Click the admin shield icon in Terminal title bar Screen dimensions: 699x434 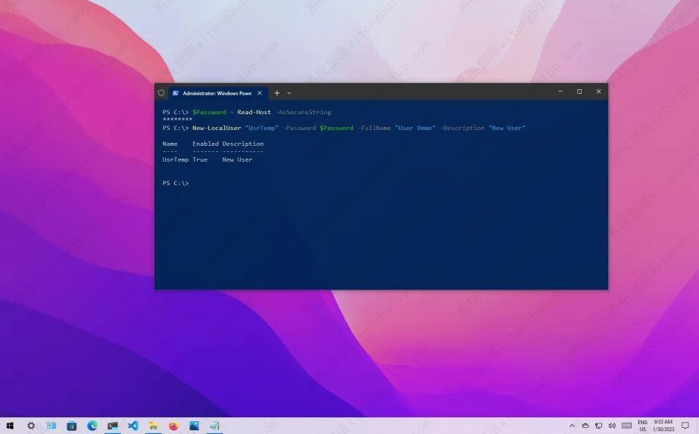coord(161,93)
